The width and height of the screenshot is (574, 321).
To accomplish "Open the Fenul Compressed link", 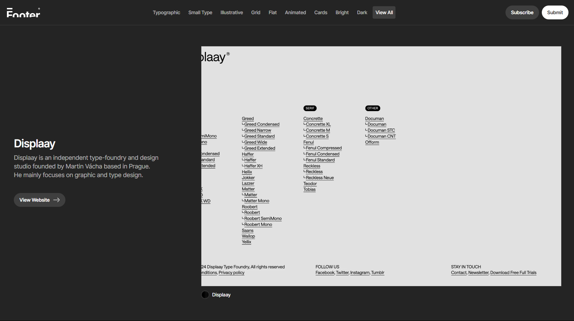I will click(324, 148).
